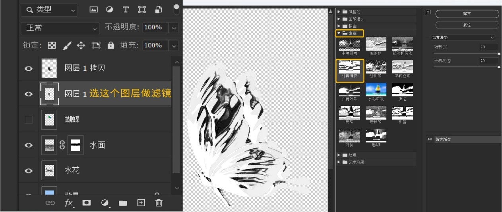Add a layer mask using bottom icon
502x212 pixels.
pos(86,203)
